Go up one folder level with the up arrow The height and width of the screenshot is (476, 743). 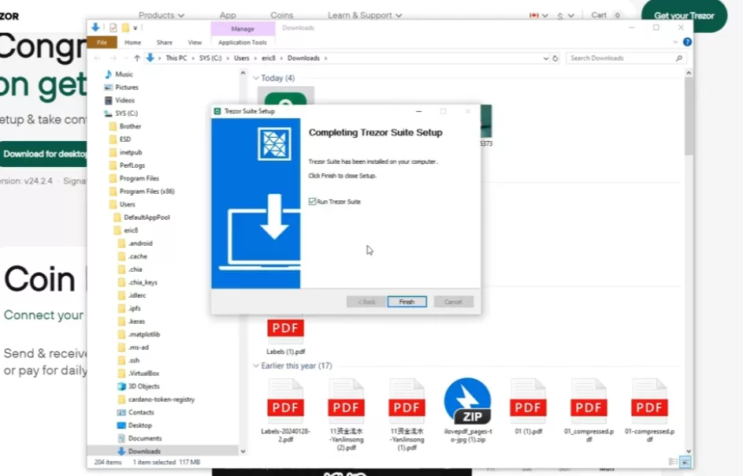point(137,58)
